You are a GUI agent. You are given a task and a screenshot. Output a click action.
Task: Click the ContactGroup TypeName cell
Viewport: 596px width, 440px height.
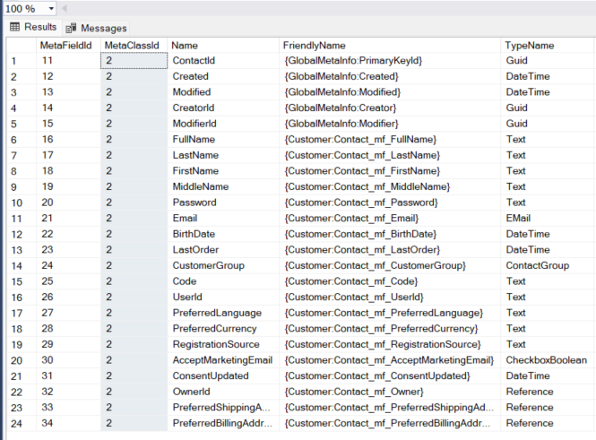click(x=537, y=265)
